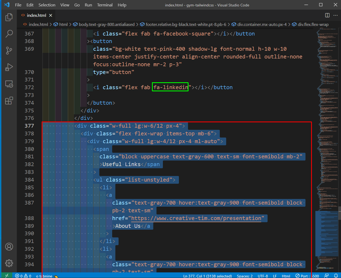
Task: Click body.text-gray-800.antialiased breadcrumb
Action: pyautogui.click(x=107, y=24)
